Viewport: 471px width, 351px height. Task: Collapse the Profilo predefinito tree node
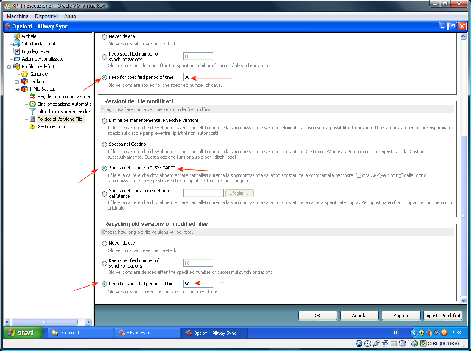pyautogui.click(x=9, y=67)
